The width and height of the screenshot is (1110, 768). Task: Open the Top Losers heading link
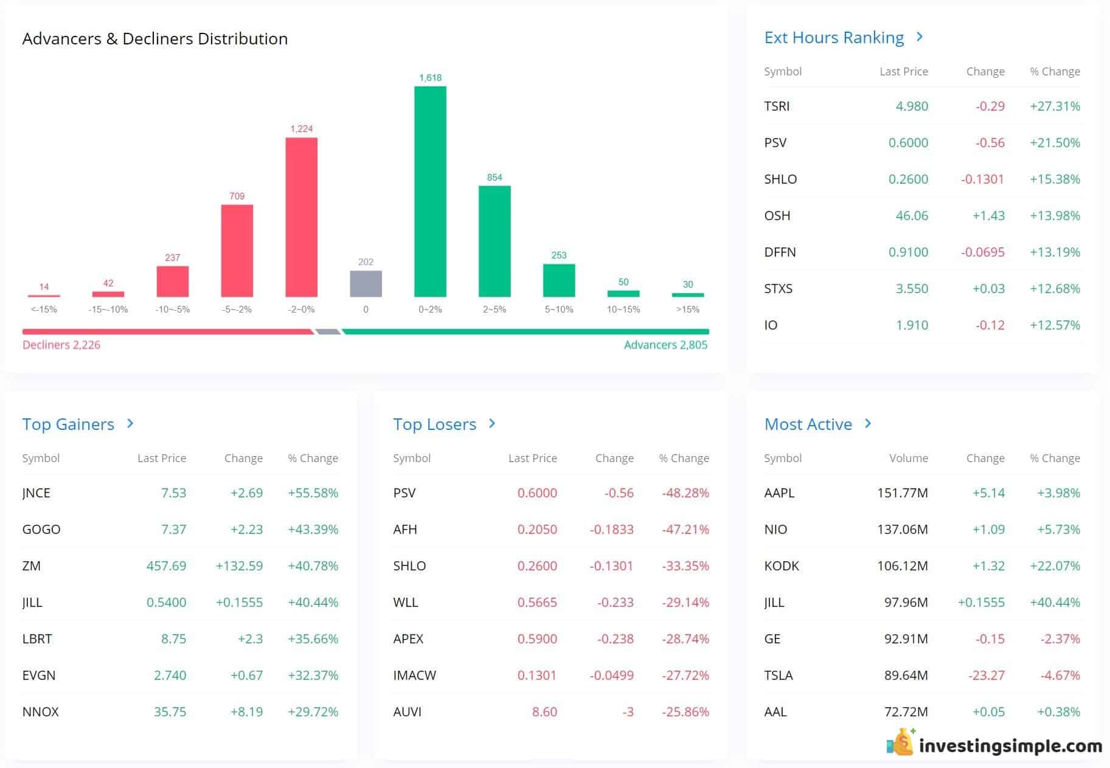434,424
